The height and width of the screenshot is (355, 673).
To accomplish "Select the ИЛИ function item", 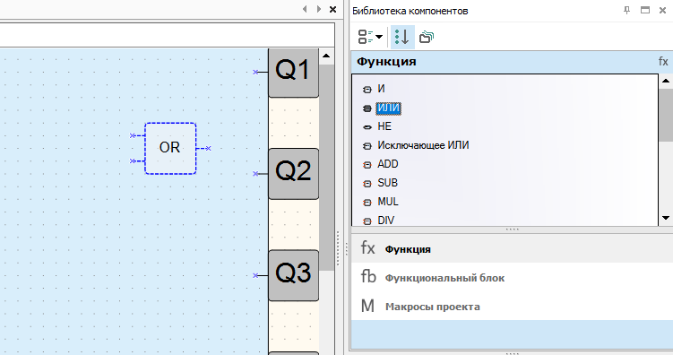I will 388,108.
